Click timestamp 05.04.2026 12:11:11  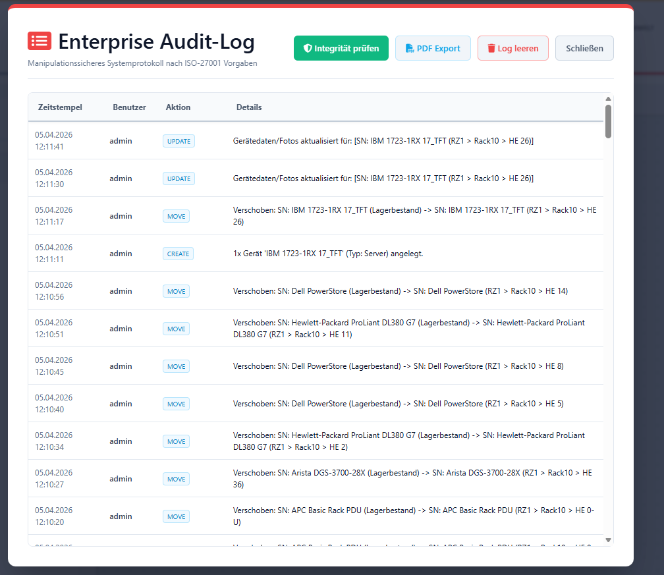pos(54,253)
